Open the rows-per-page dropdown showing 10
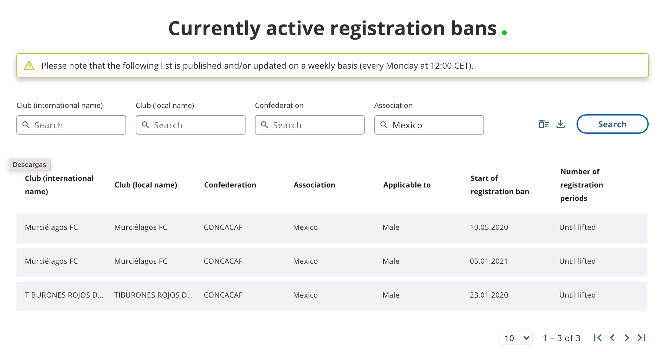Image resolution: width=662 pixels, height=352 pixels. pyautogui.click(x=516, y=338)
